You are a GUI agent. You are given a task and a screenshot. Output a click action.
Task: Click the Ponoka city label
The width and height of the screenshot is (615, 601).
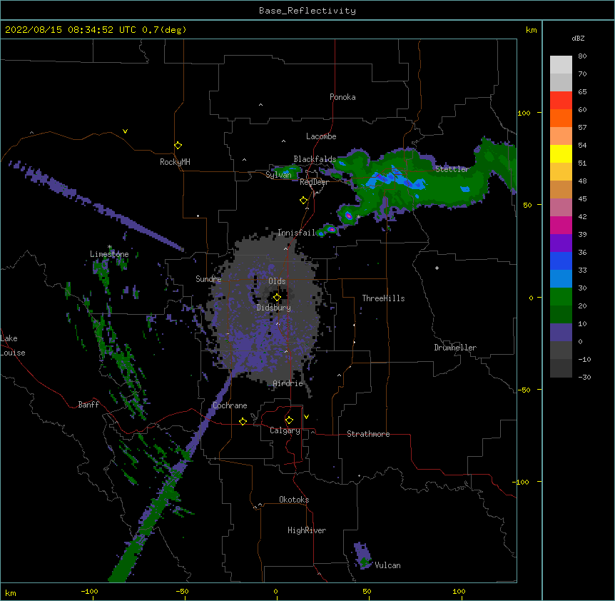point(342,97)
